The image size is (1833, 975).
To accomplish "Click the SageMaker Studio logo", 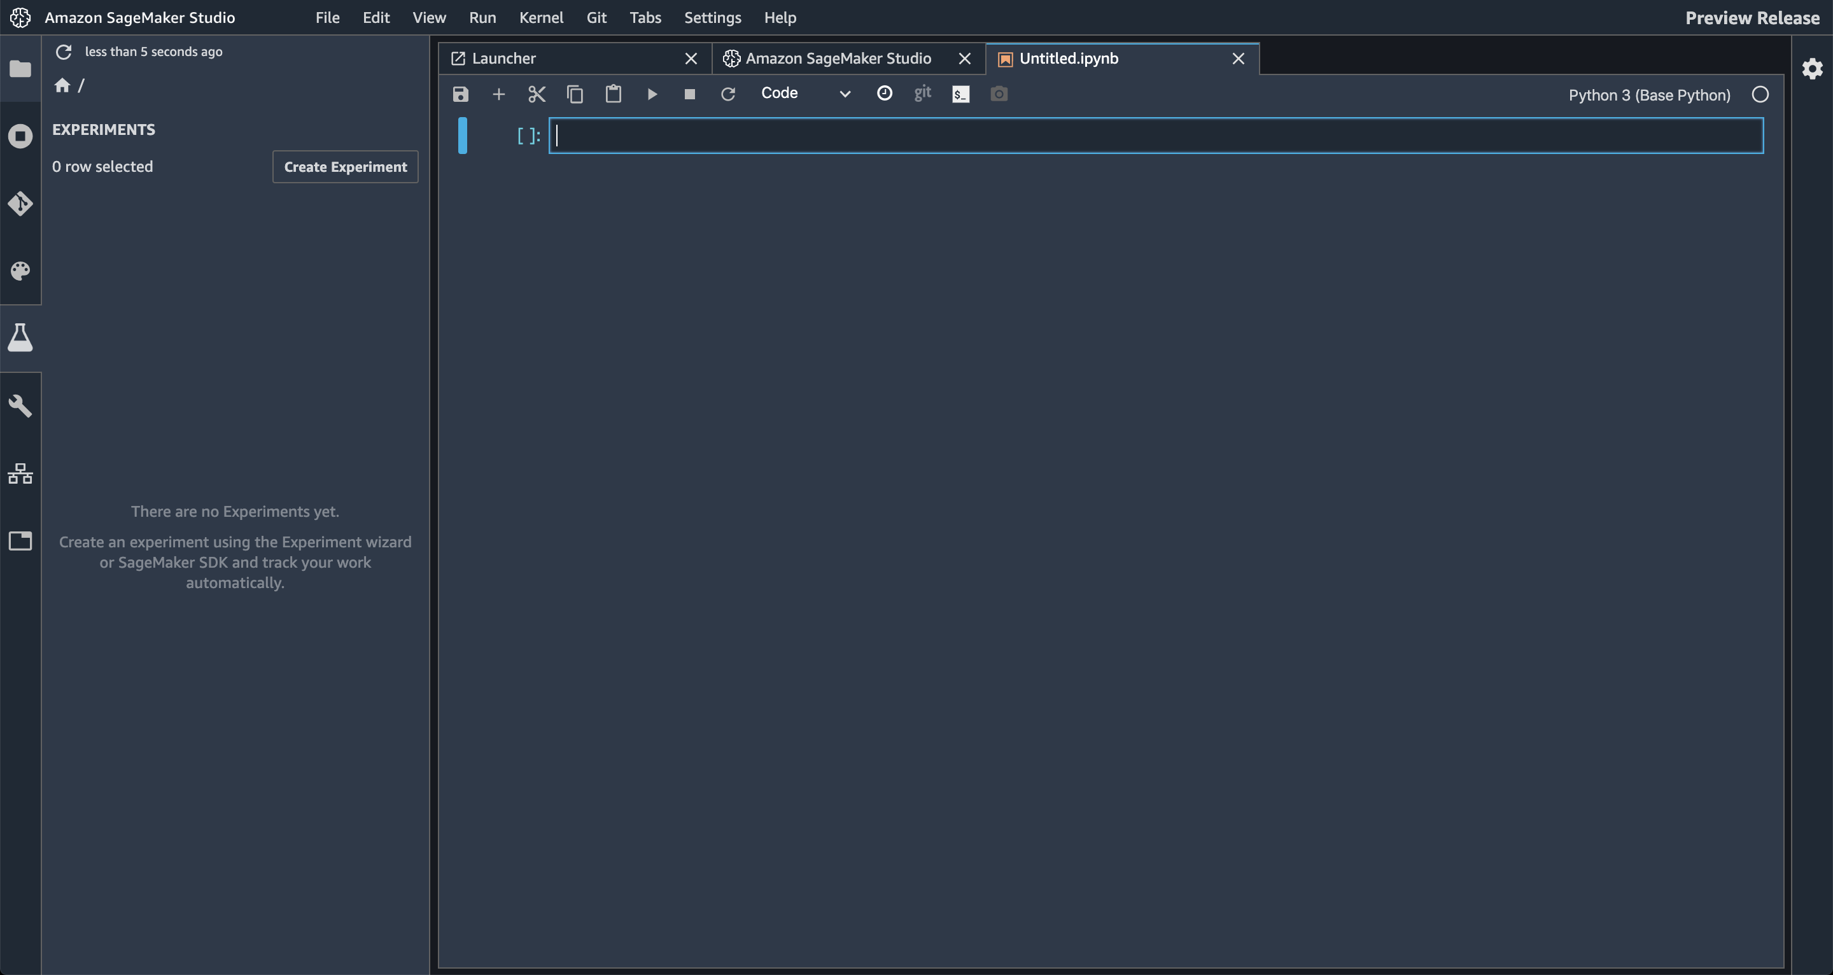I will click(x=20, y=17).
